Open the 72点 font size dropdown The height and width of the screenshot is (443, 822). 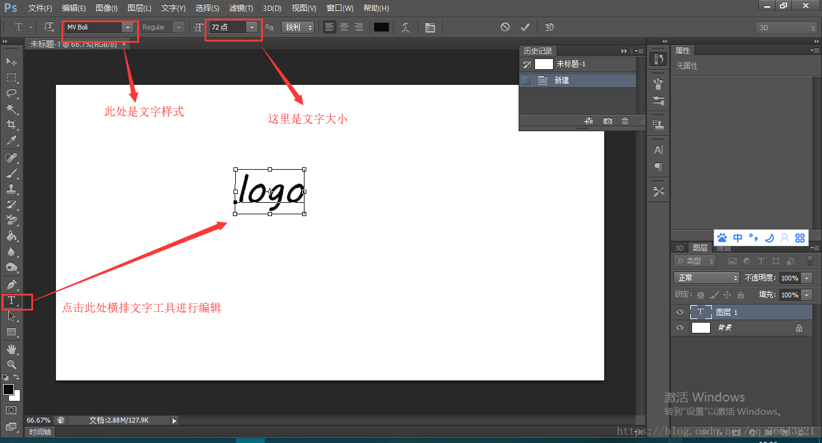[x=252, y=27]
